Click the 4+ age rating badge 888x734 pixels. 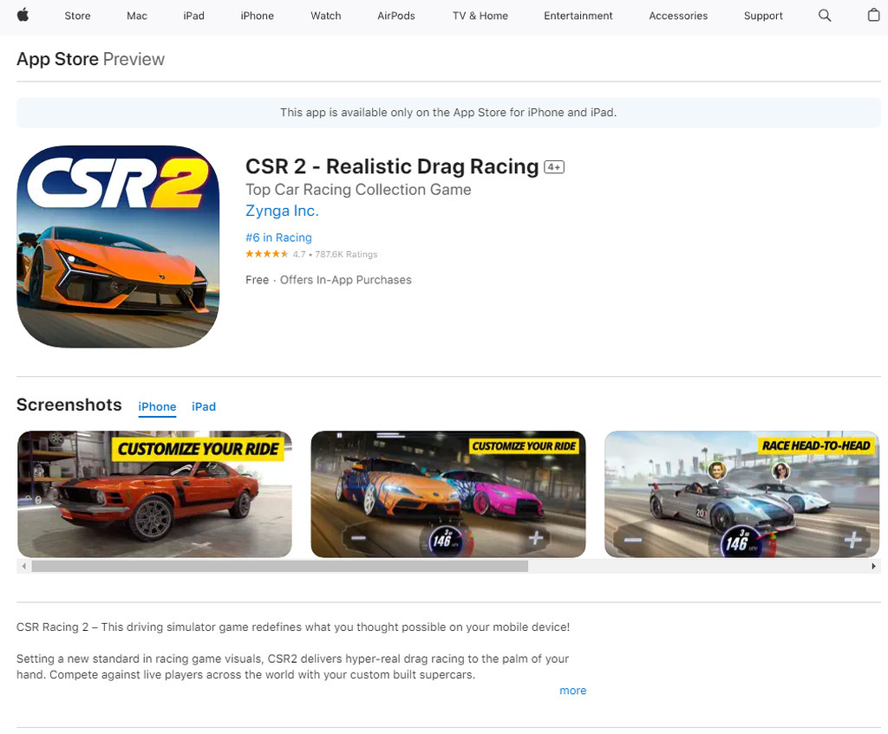(554, 167)
